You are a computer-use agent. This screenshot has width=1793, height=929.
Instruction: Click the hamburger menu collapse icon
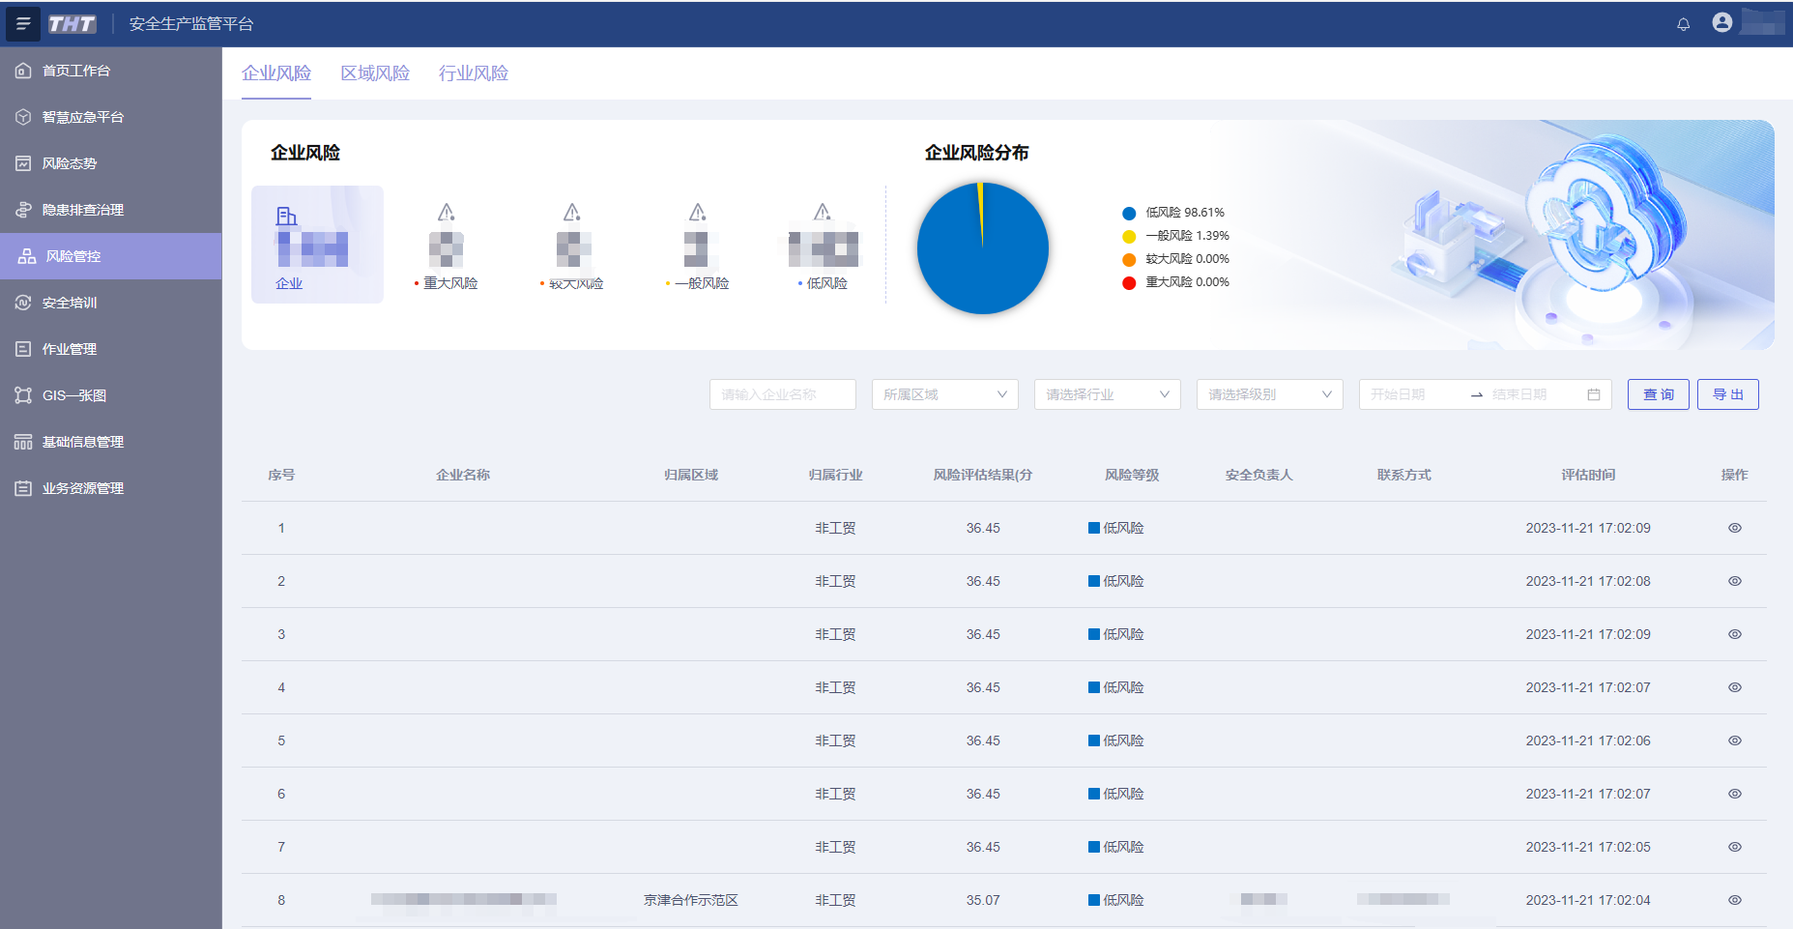[23, 24]
